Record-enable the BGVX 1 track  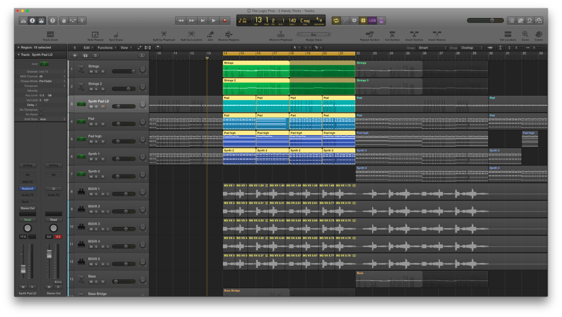coord(102,194)
